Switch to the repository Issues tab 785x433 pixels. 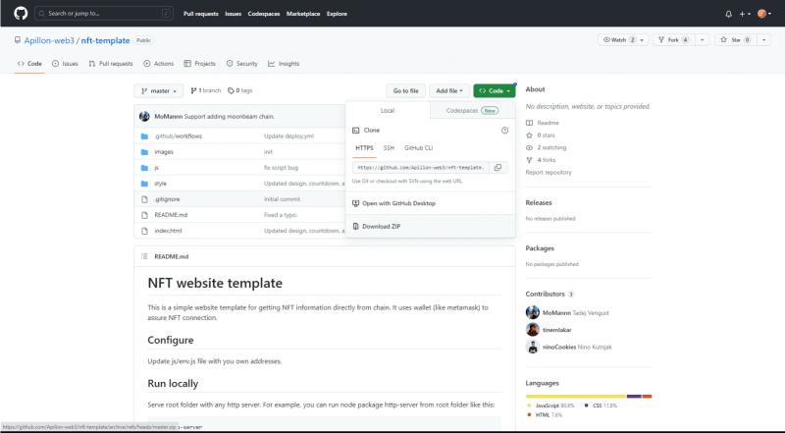[65, 64]
